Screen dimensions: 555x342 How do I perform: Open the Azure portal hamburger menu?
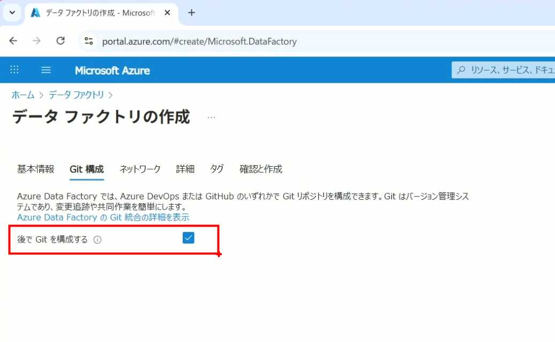click(x=46, y=70)
